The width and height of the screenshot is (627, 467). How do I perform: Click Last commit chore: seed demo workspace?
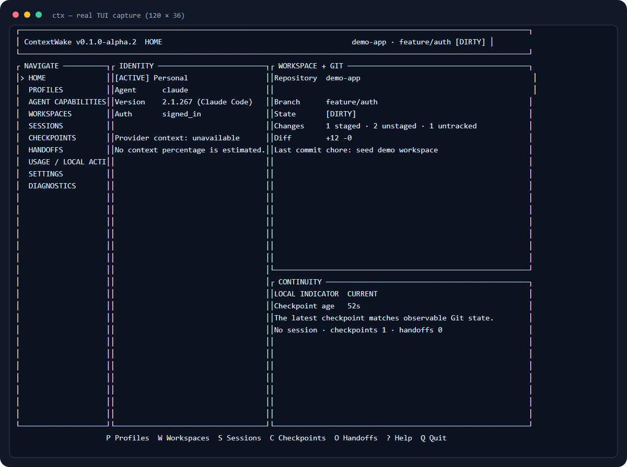[356, 150]
